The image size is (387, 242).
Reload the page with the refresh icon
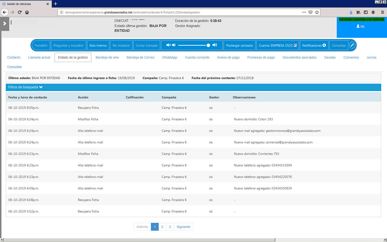(20, 12)
